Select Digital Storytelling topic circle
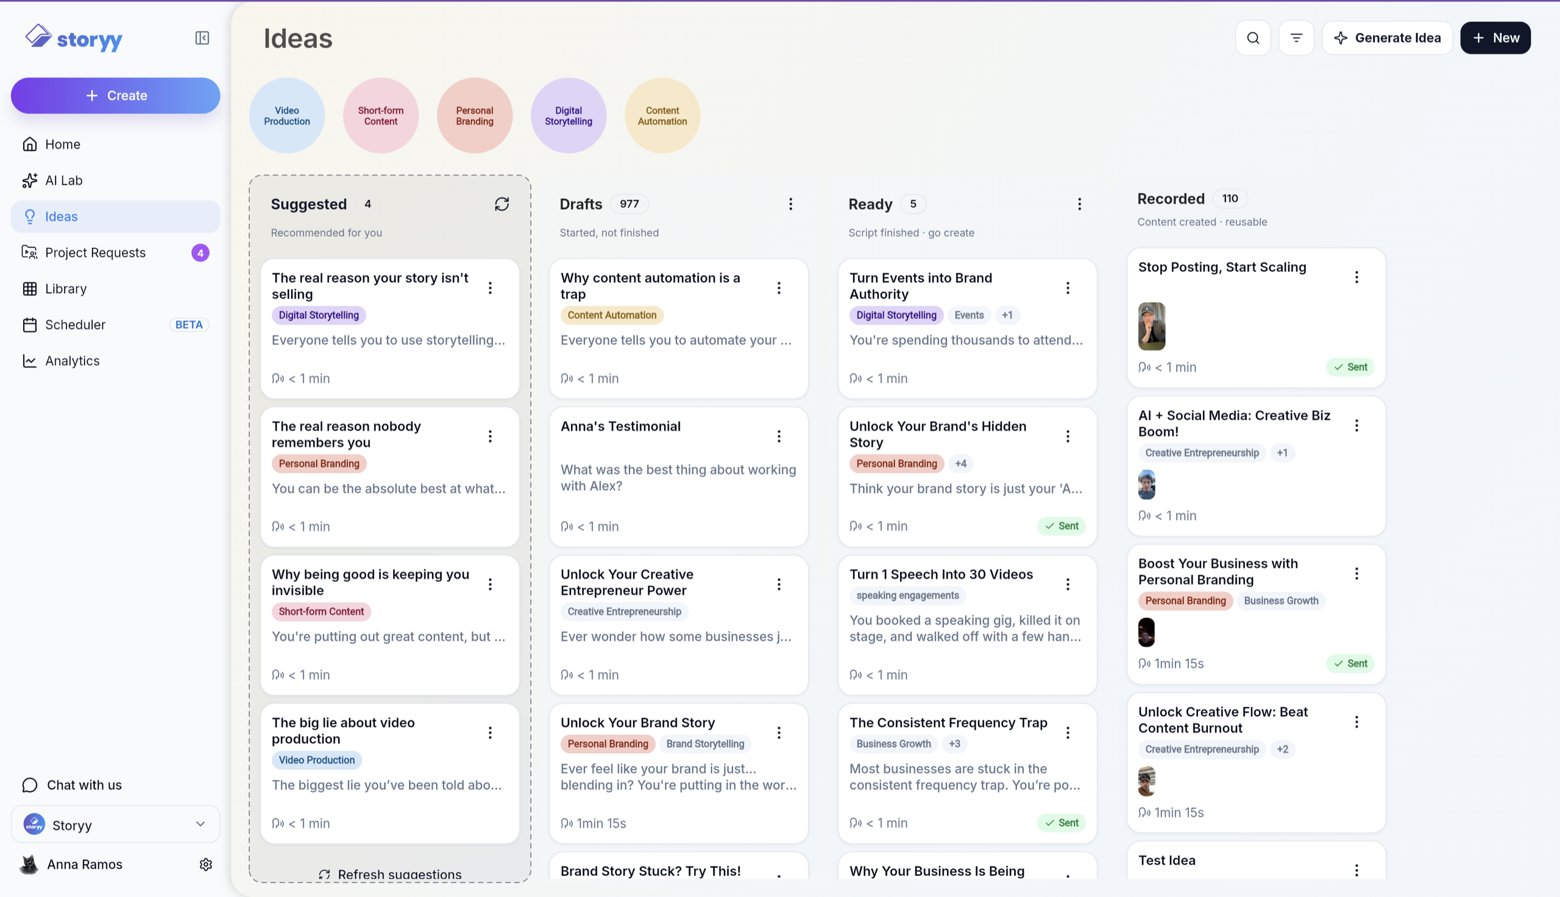Screen dimensions: 1560x897 click(569, 116)
